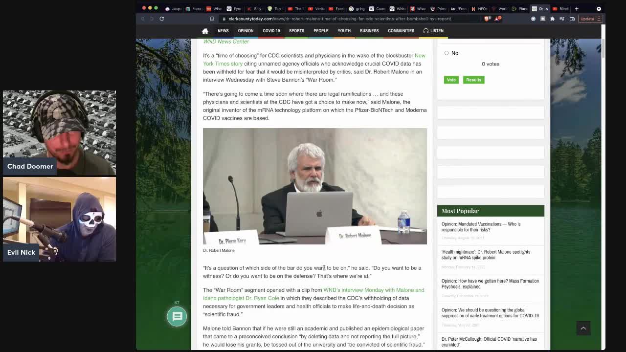
Task: Open the BUSINESS menu
Action: (x=369, y=31)
